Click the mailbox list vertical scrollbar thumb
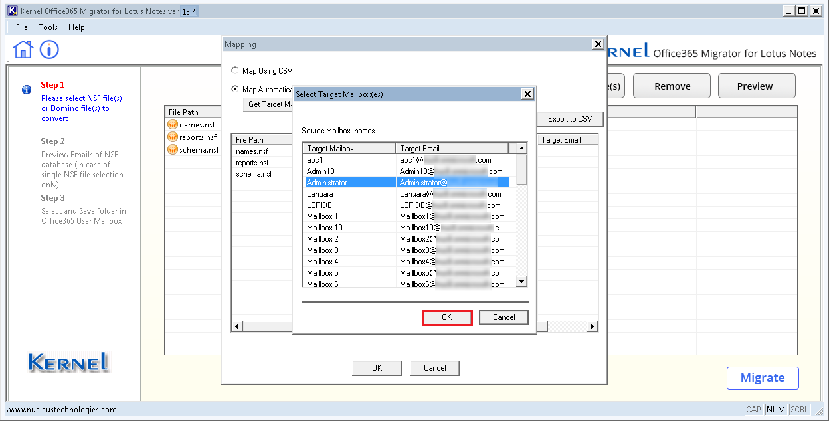This screenshot has width=829, height=421. click(x=521, y=169)
